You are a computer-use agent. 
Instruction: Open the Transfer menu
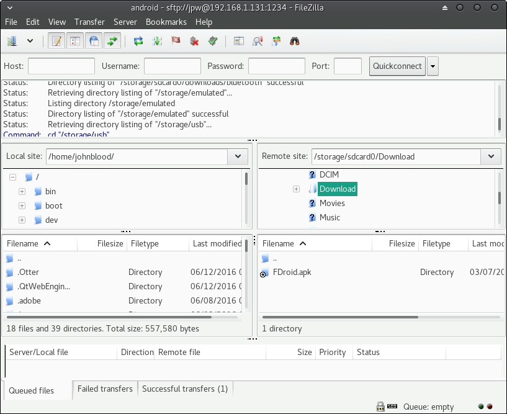pyautogui.click(x=89, y=22)
